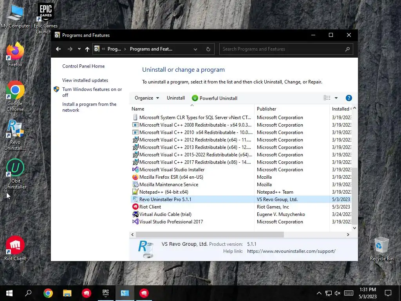Open Revo Uninstaller desktop shortcut
This screenshot has width=401, height=301.
(15, 135)
